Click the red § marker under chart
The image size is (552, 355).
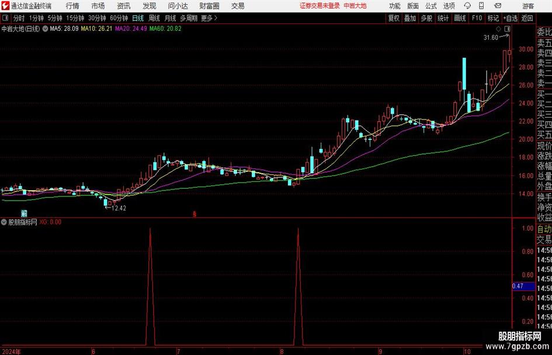click(195, 214)
